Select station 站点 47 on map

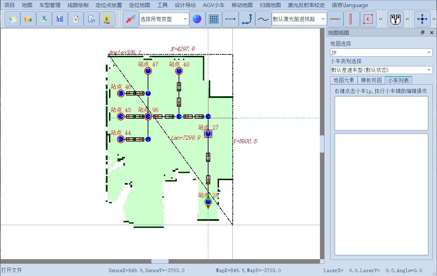(x=148, y=71)
